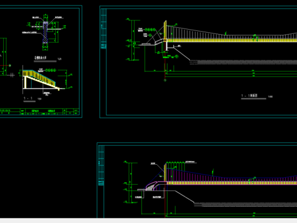The width and height of the screenshot is (297, 223).
Task: Click the 1-1 section title label at right
Action: click(249, 95)
